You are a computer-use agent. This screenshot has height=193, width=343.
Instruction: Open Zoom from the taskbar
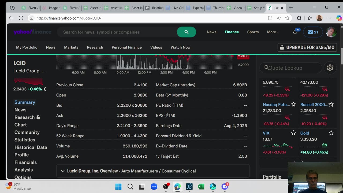point(154,187)
